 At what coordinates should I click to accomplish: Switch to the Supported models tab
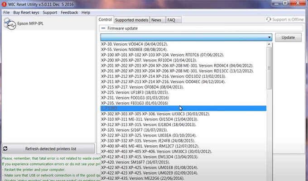[132, 20]
